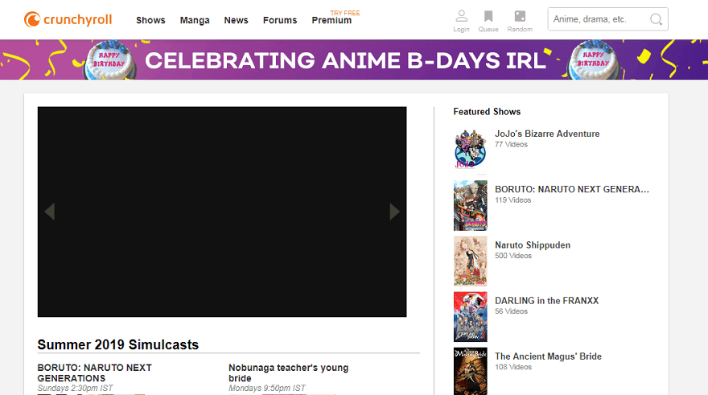Click the Anime B-Days celebration banner
Screen dimensions: 708x395
click(x=354, y=60)
